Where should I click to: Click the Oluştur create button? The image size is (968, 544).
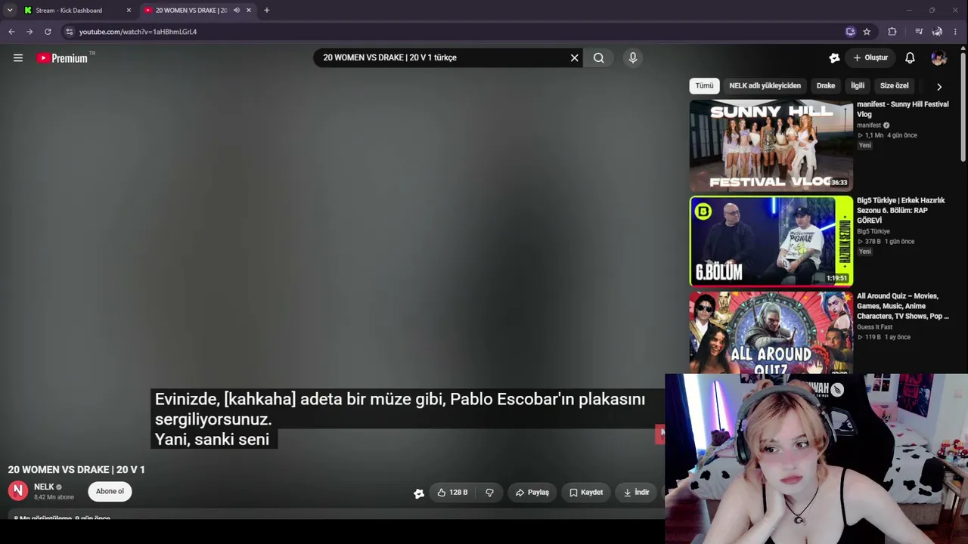tap(870, 58)
